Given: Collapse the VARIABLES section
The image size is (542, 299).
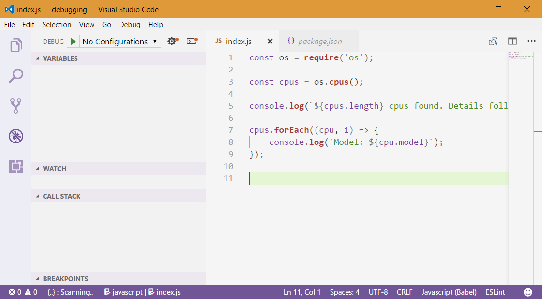Looking at the screenshot, I should [119, 58].
